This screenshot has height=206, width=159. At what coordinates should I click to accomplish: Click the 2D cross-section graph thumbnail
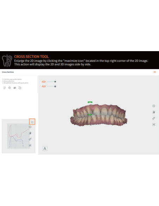18,136
